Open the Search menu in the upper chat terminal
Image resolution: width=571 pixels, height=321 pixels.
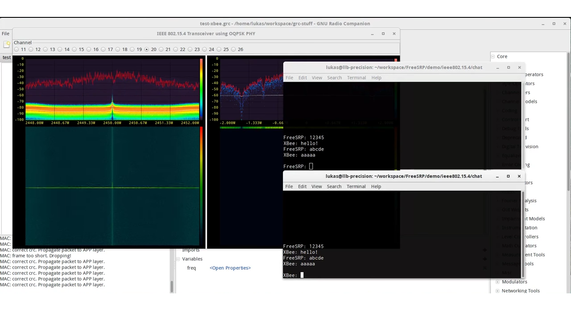334,78
